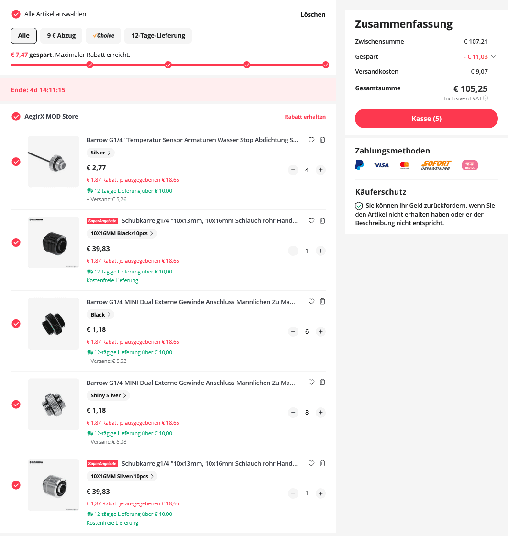Add 10X16MM Silver/10pcs item to wishlist
Image resolution: width=508 pixels, height=536 pixels.
click(x=311, y=463)
